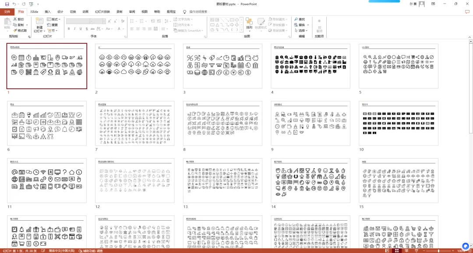Click the zoom out minus button
Screen dimensions: 473x253
(424, 250)
